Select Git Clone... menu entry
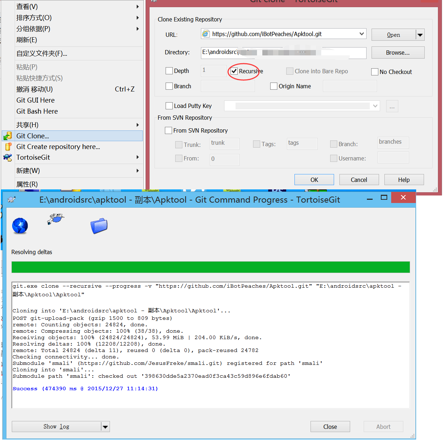The width and height of the screenshot is (444, 441). click(x=72, y=136)
